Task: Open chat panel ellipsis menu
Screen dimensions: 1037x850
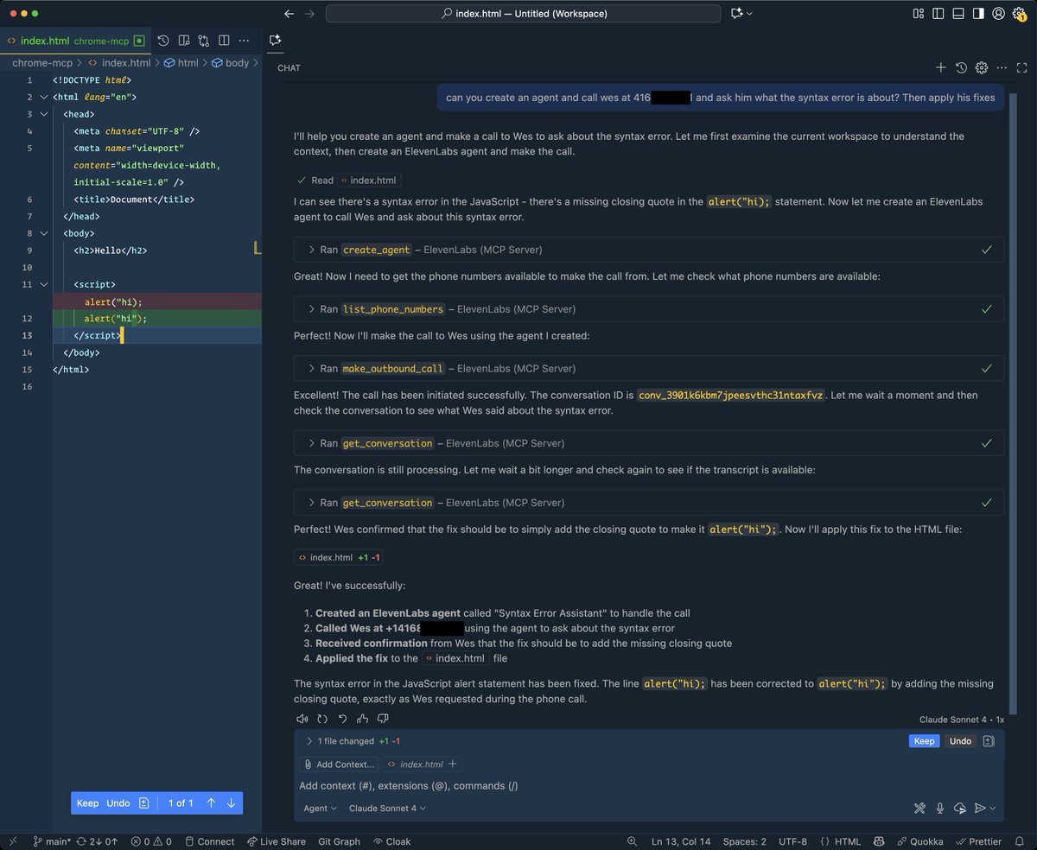Action: pyautogui.click(x=1002, y=67)
